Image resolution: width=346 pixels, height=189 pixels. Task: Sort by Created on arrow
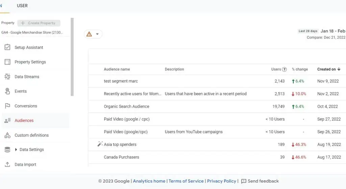[x=339, y=69]
